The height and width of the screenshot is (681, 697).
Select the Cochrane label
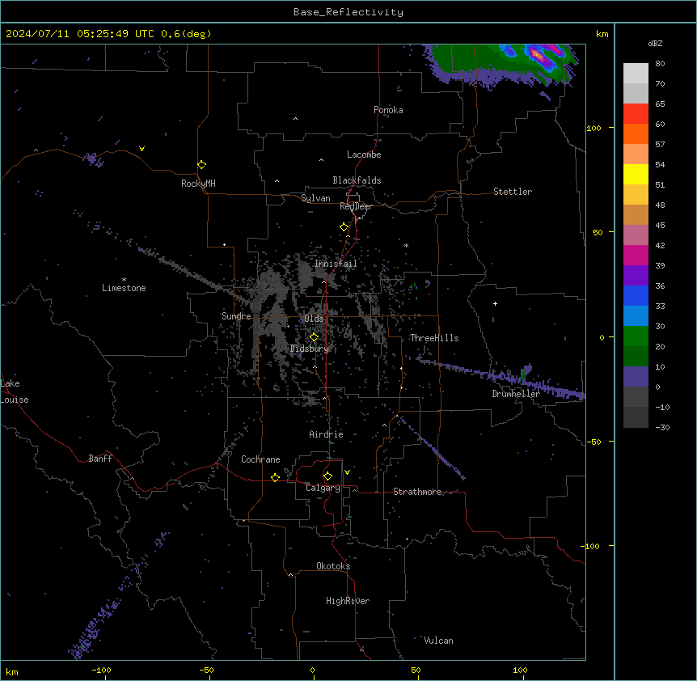260,459
